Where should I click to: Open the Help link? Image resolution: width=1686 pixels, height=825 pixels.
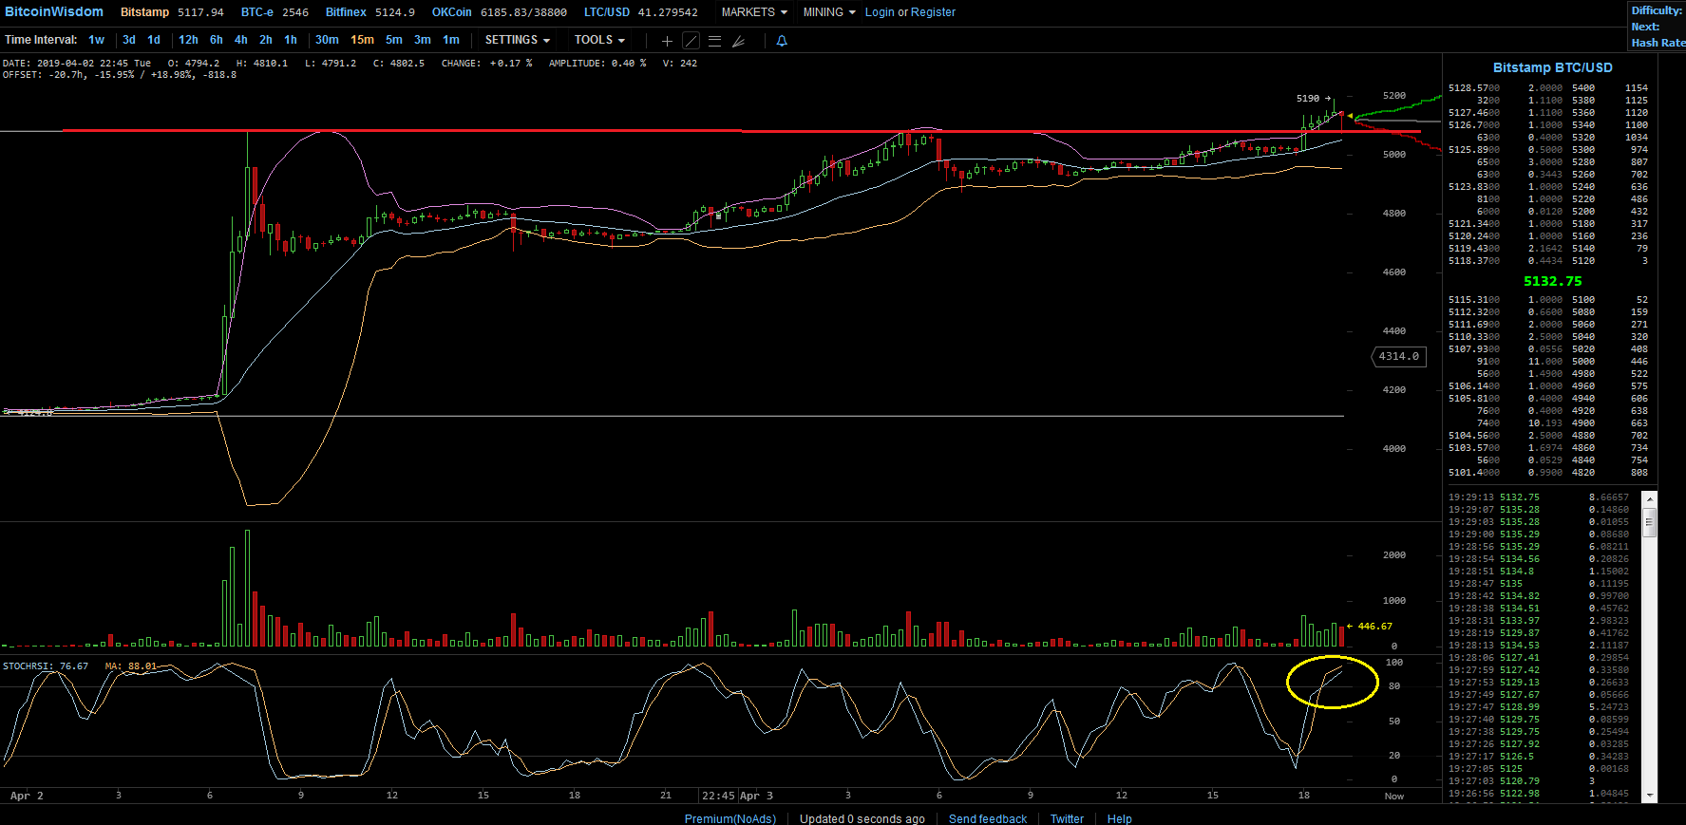[x=1119, y=818]
